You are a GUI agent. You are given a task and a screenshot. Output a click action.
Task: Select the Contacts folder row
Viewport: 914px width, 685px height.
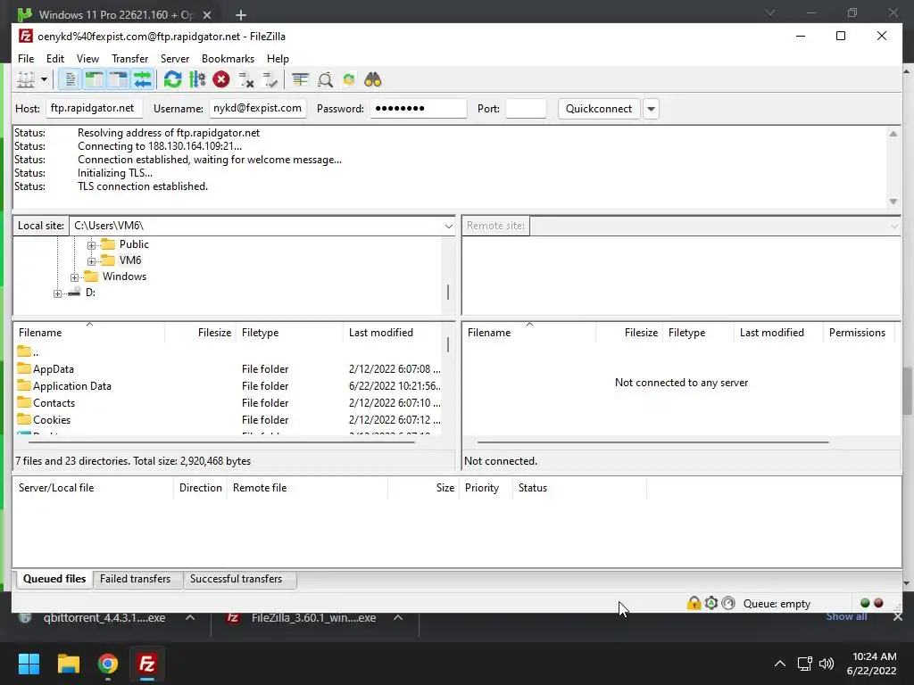228,403
